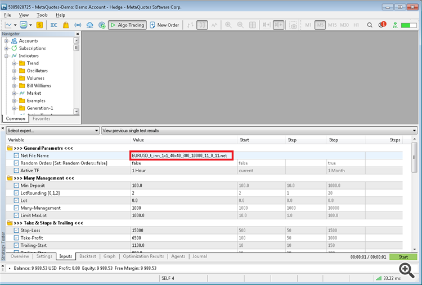
Task: Open the IDE MetaEditor icon
Action: coord(54,25)
